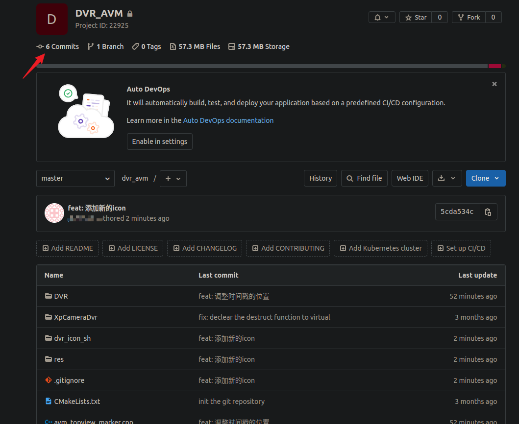This screenshot has height=424, width=519.
Task: Click Set up CI/CD
Action: pyautogui.click(x=461, y=248)
